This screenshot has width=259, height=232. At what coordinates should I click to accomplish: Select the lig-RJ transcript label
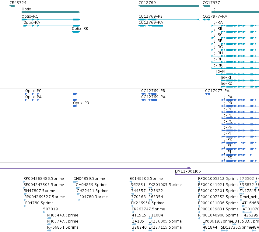(x=226, y=77)
